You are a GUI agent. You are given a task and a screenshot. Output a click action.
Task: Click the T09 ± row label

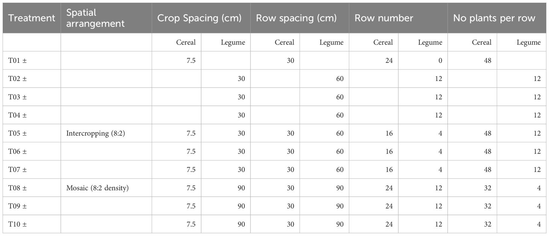[x=17, y=206]
